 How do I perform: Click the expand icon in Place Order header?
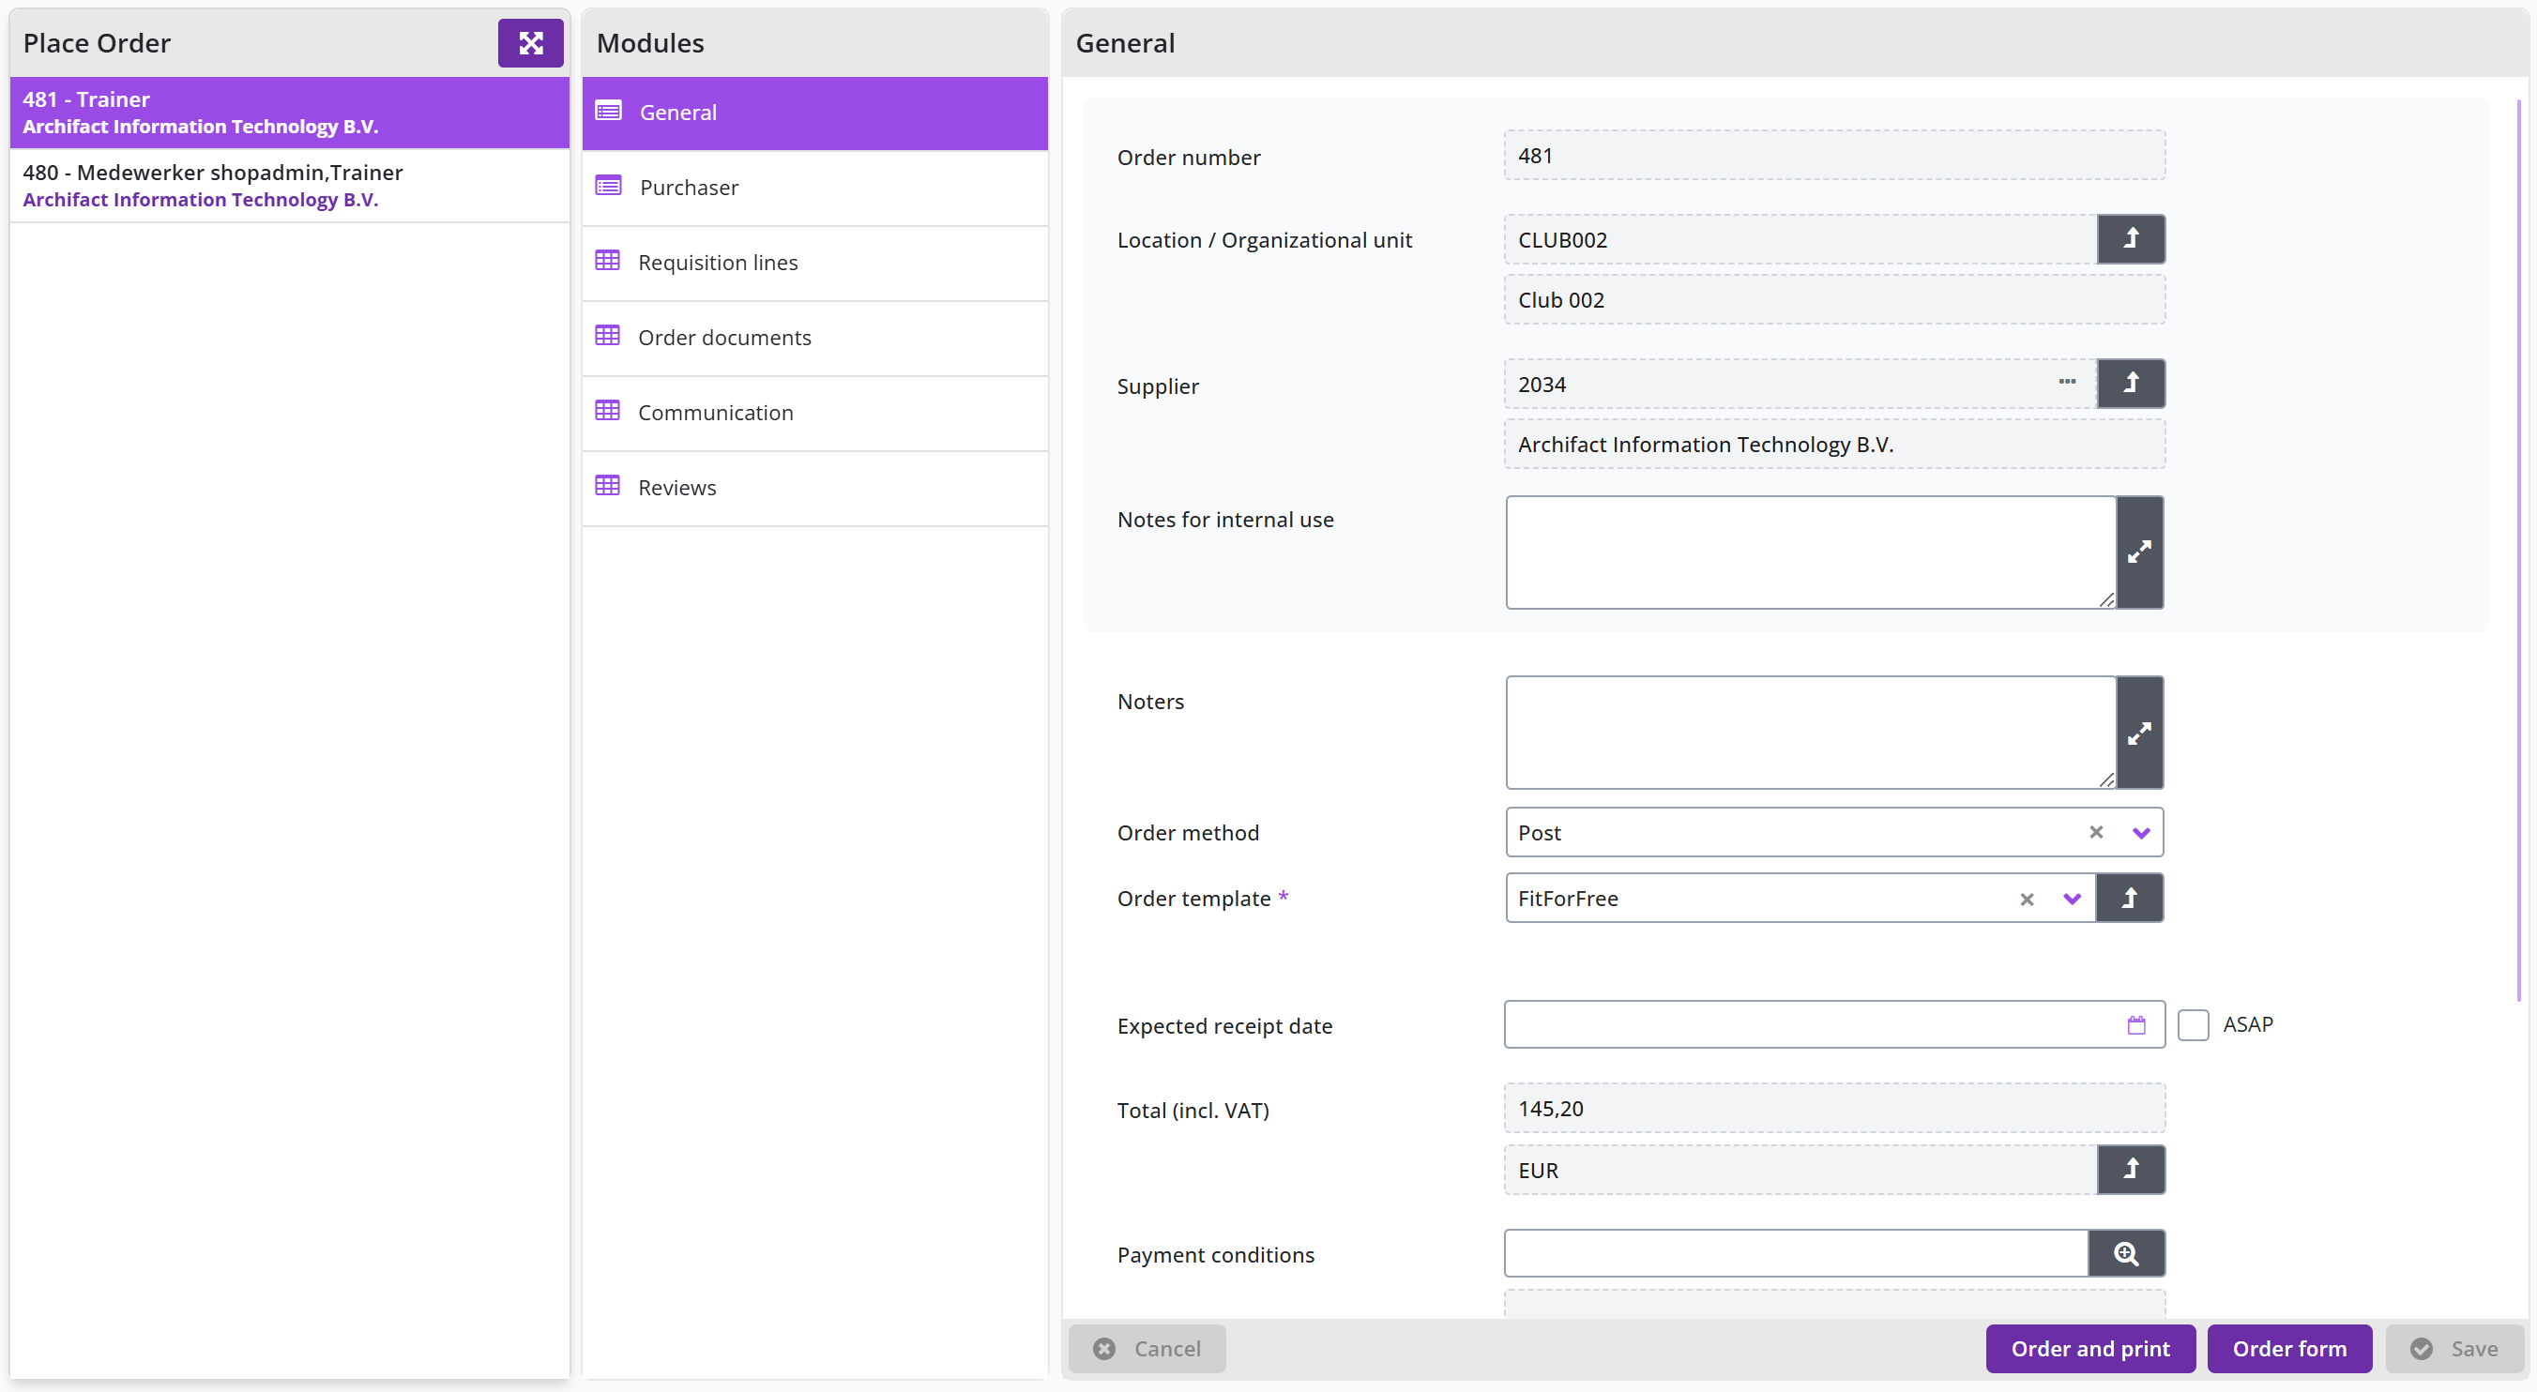coord(530,42)
